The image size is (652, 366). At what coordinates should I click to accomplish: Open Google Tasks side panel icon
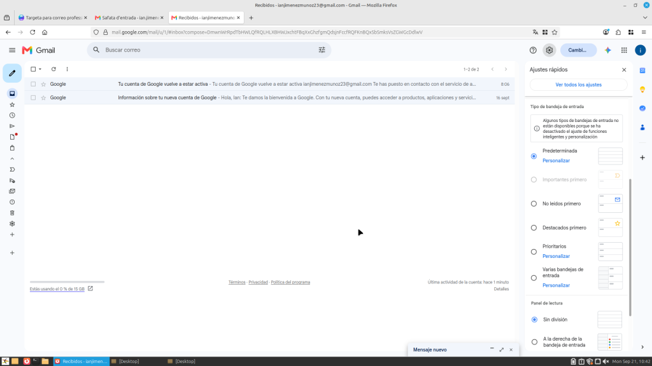click(x=642, y=108)
